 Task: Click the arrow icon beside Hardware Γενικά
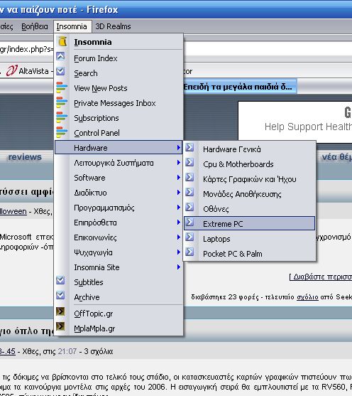[189, 147]
